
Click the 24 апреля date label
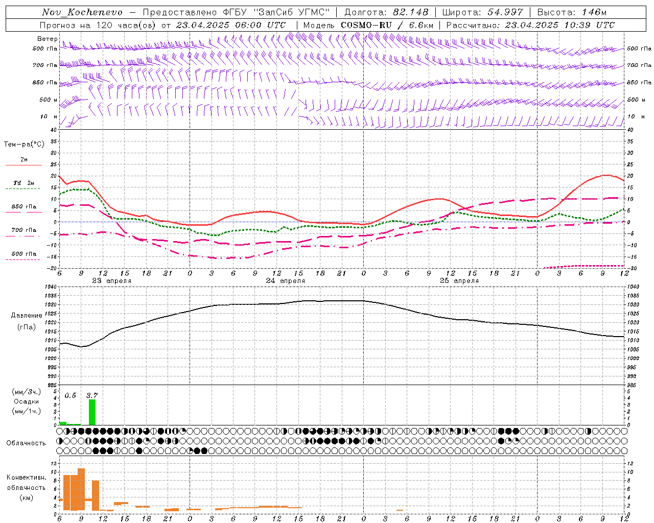(x=285, y=281)
